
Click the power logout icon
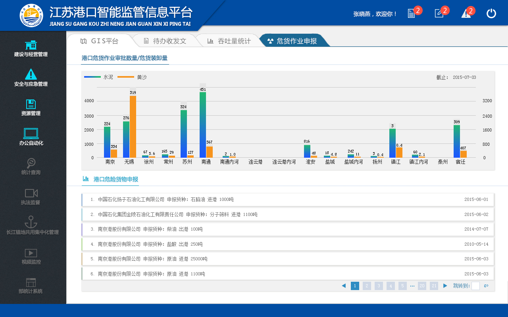pyautogui.click(x=491, y=13)
